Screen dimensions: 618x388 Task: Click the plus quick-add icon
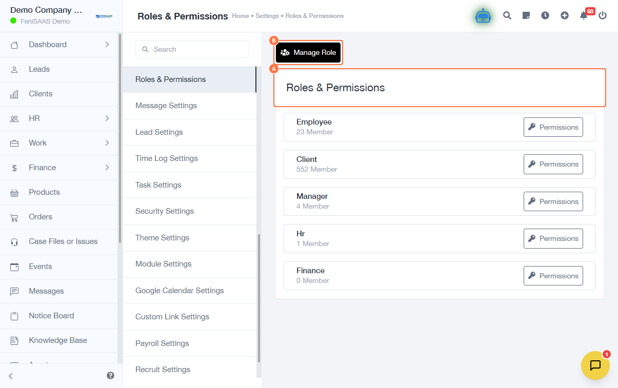point(565,15)
